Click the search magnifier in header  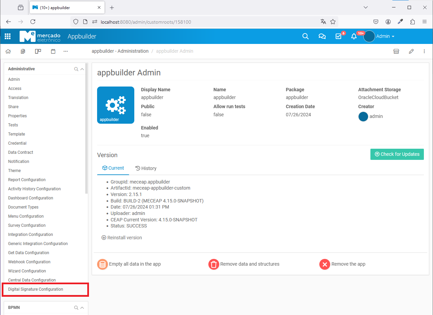(305, 37)
